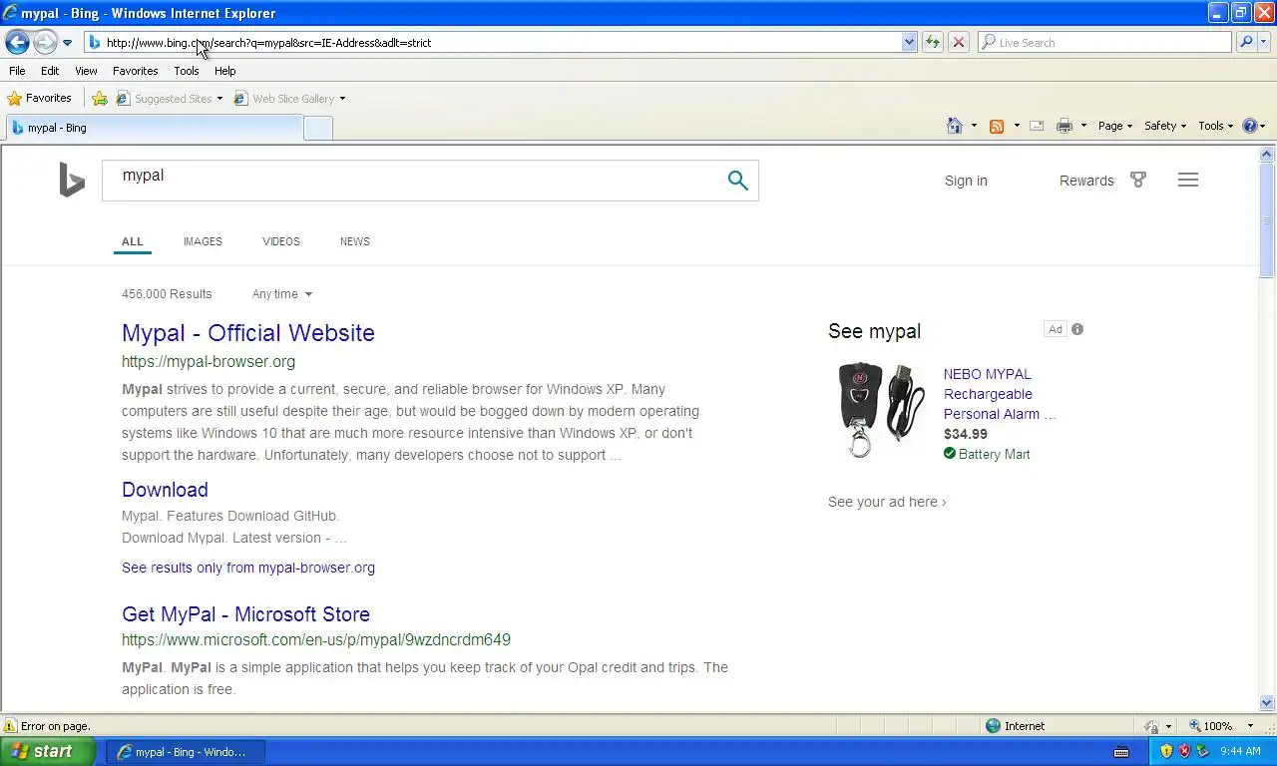
Task: Open the Suggested Sites dropdown
Action: pyautogui.click(x=170, y=98)
